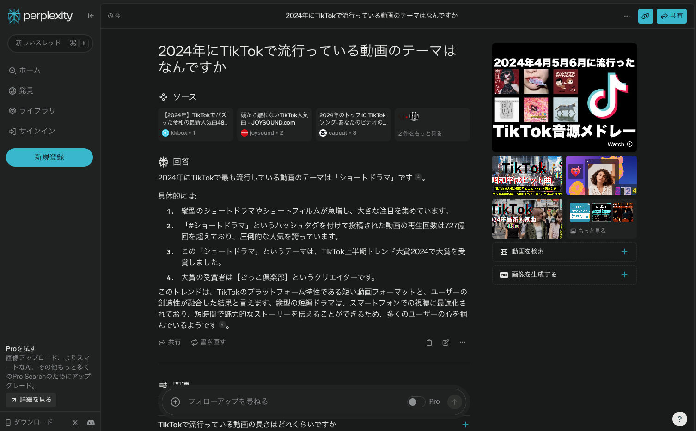
Task: Open the Discord icon
Action: click(91, 422)
